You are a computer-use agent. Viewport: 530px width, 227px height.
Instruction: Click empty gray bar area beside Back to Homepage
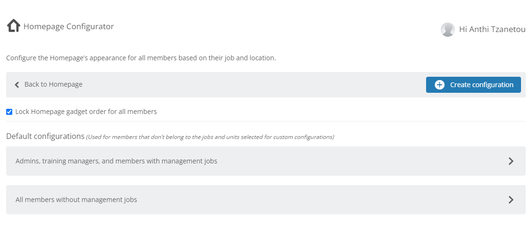tap(254, 85)
